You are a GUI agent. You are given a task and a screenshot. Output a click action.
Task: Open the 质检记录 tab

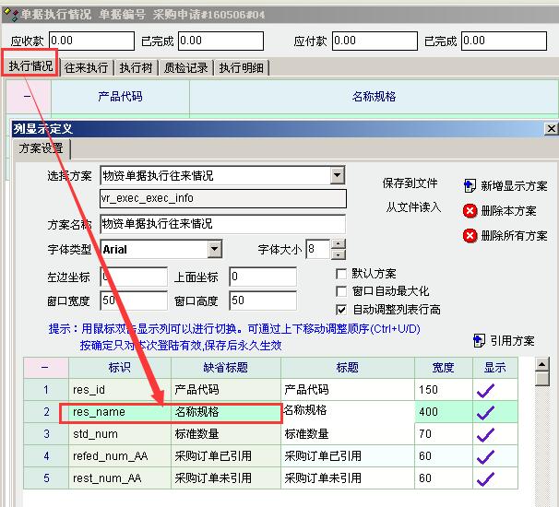click(185, 68)
